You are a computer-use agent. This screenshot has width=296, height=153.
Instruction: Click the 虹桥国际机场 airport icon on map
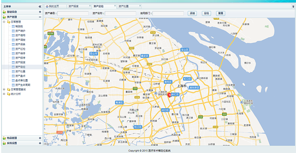(x=156, y=93)
